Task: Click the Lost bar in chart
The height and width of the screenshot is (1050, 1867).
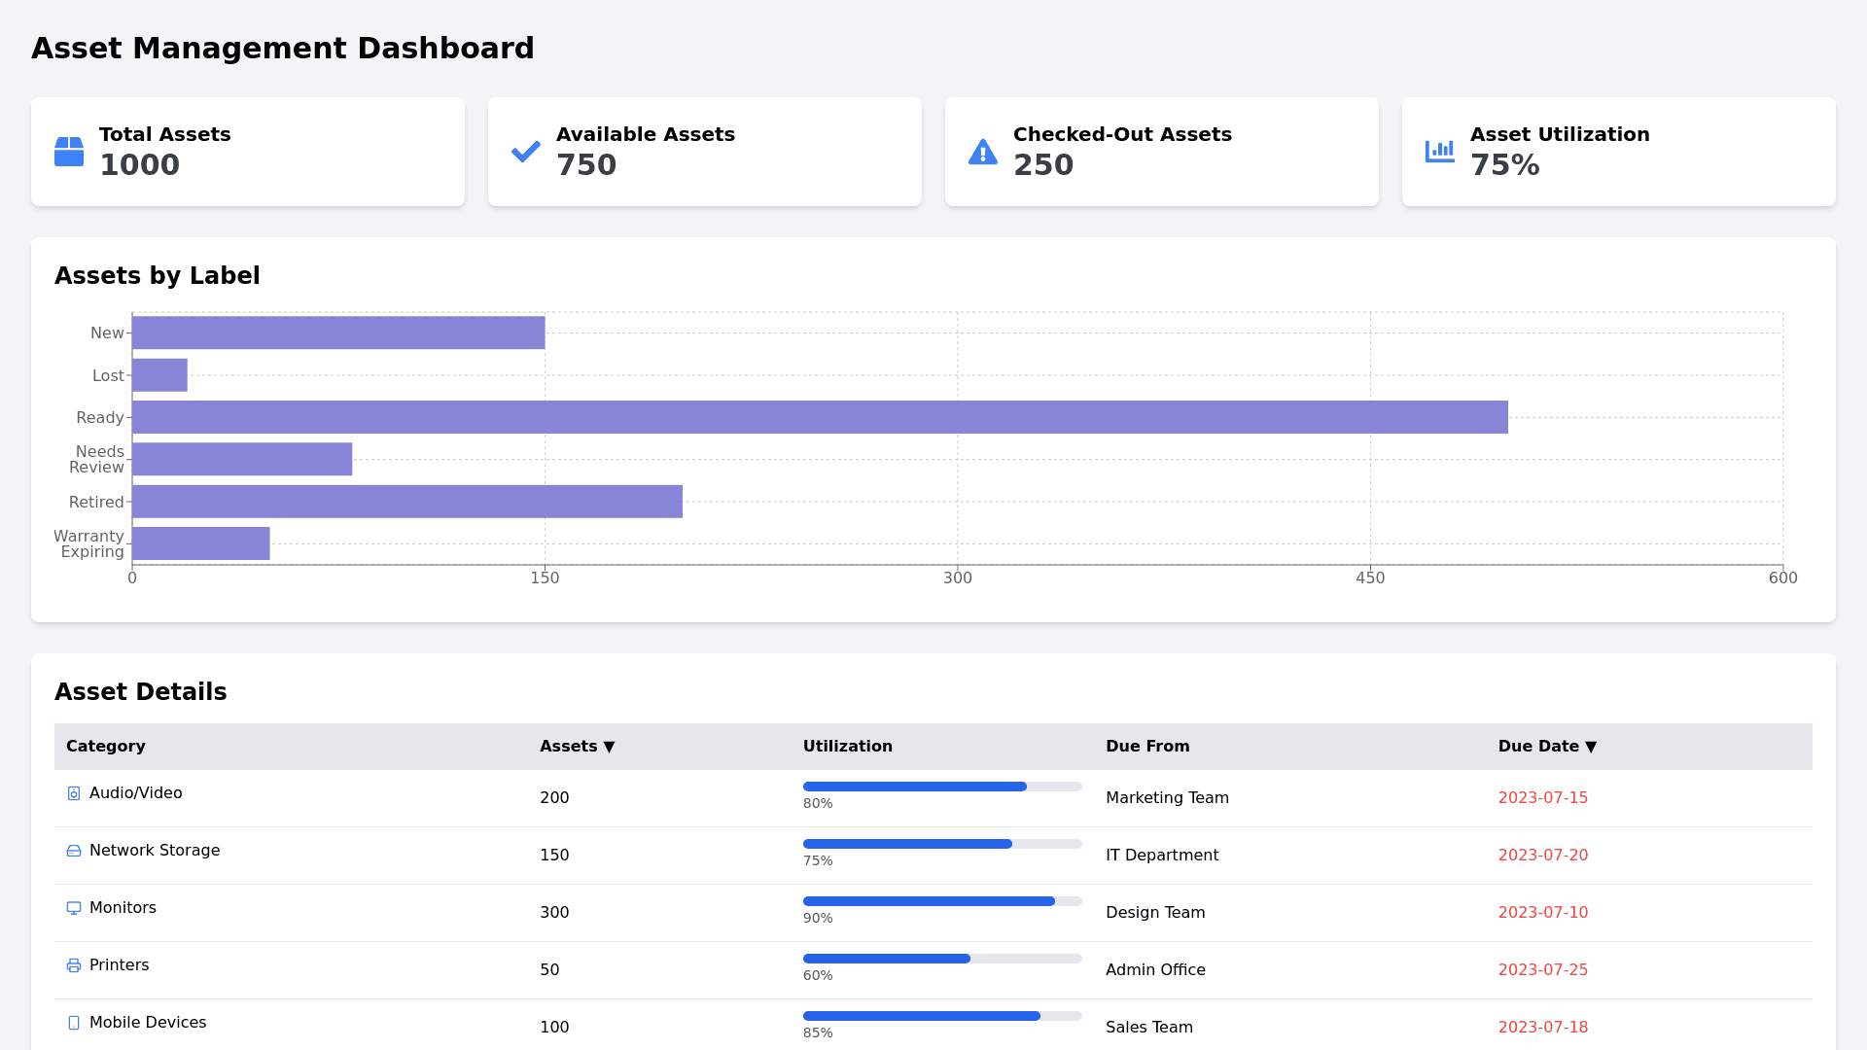Action: pos(159,375)
